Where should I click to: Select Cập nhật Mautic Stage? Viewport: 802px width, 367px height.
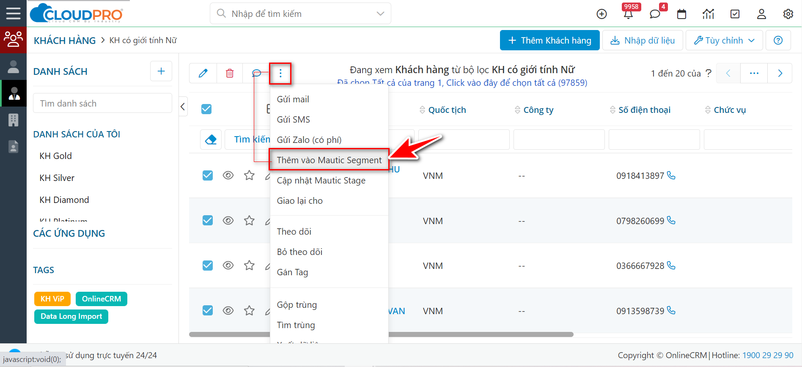point(329,180)
